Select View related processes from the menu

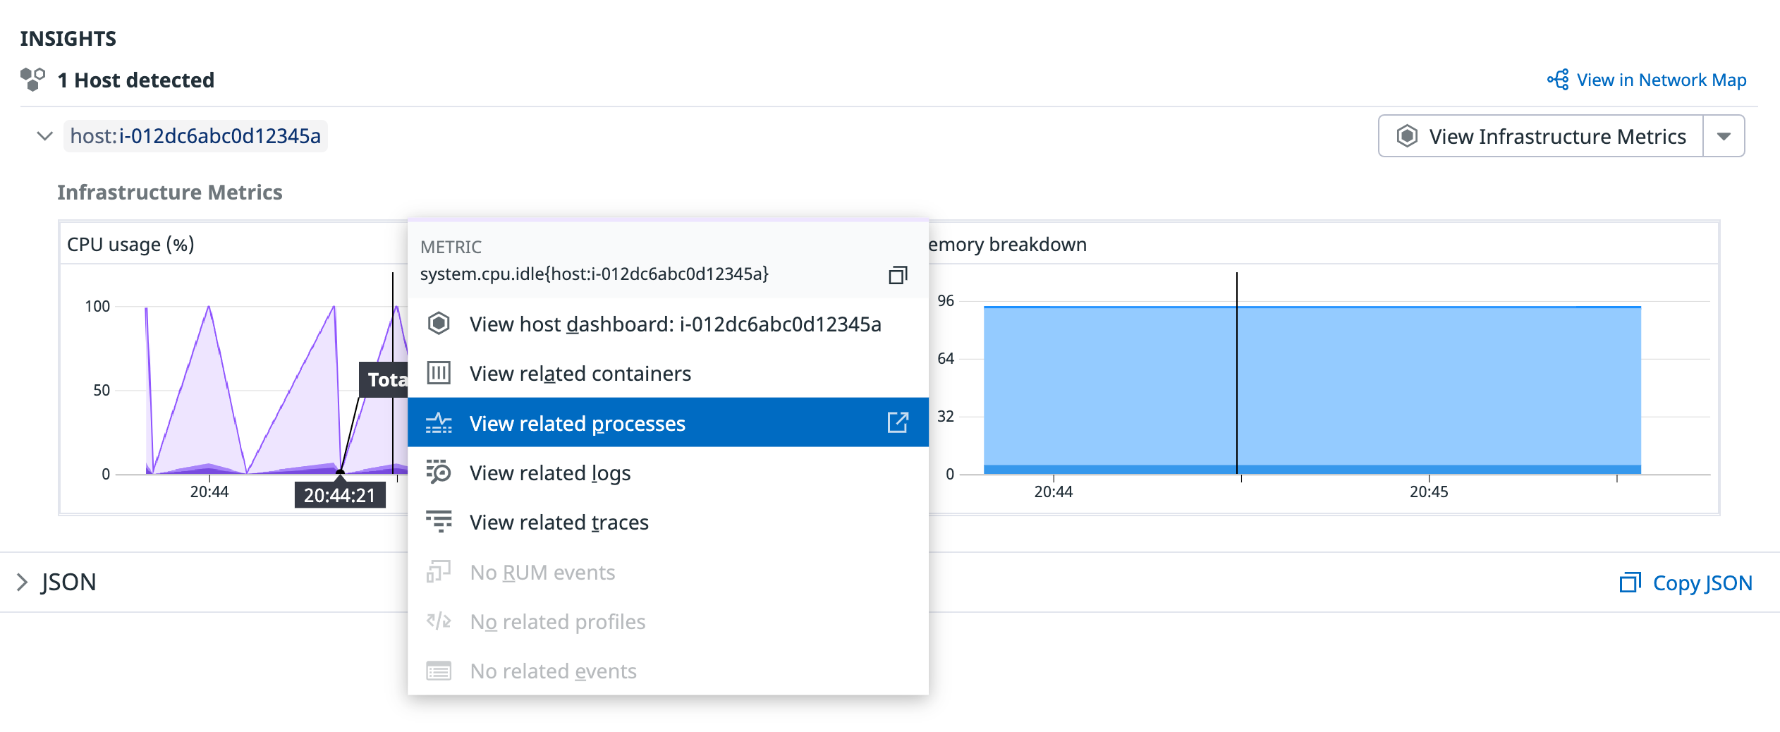coord(578,422)
